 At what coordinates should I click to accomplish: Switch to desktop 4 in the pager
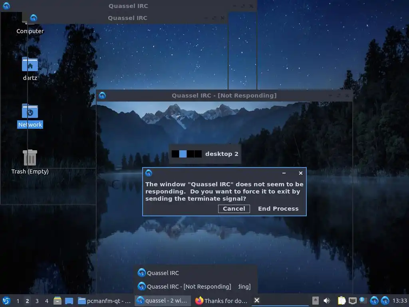(46, 301)
